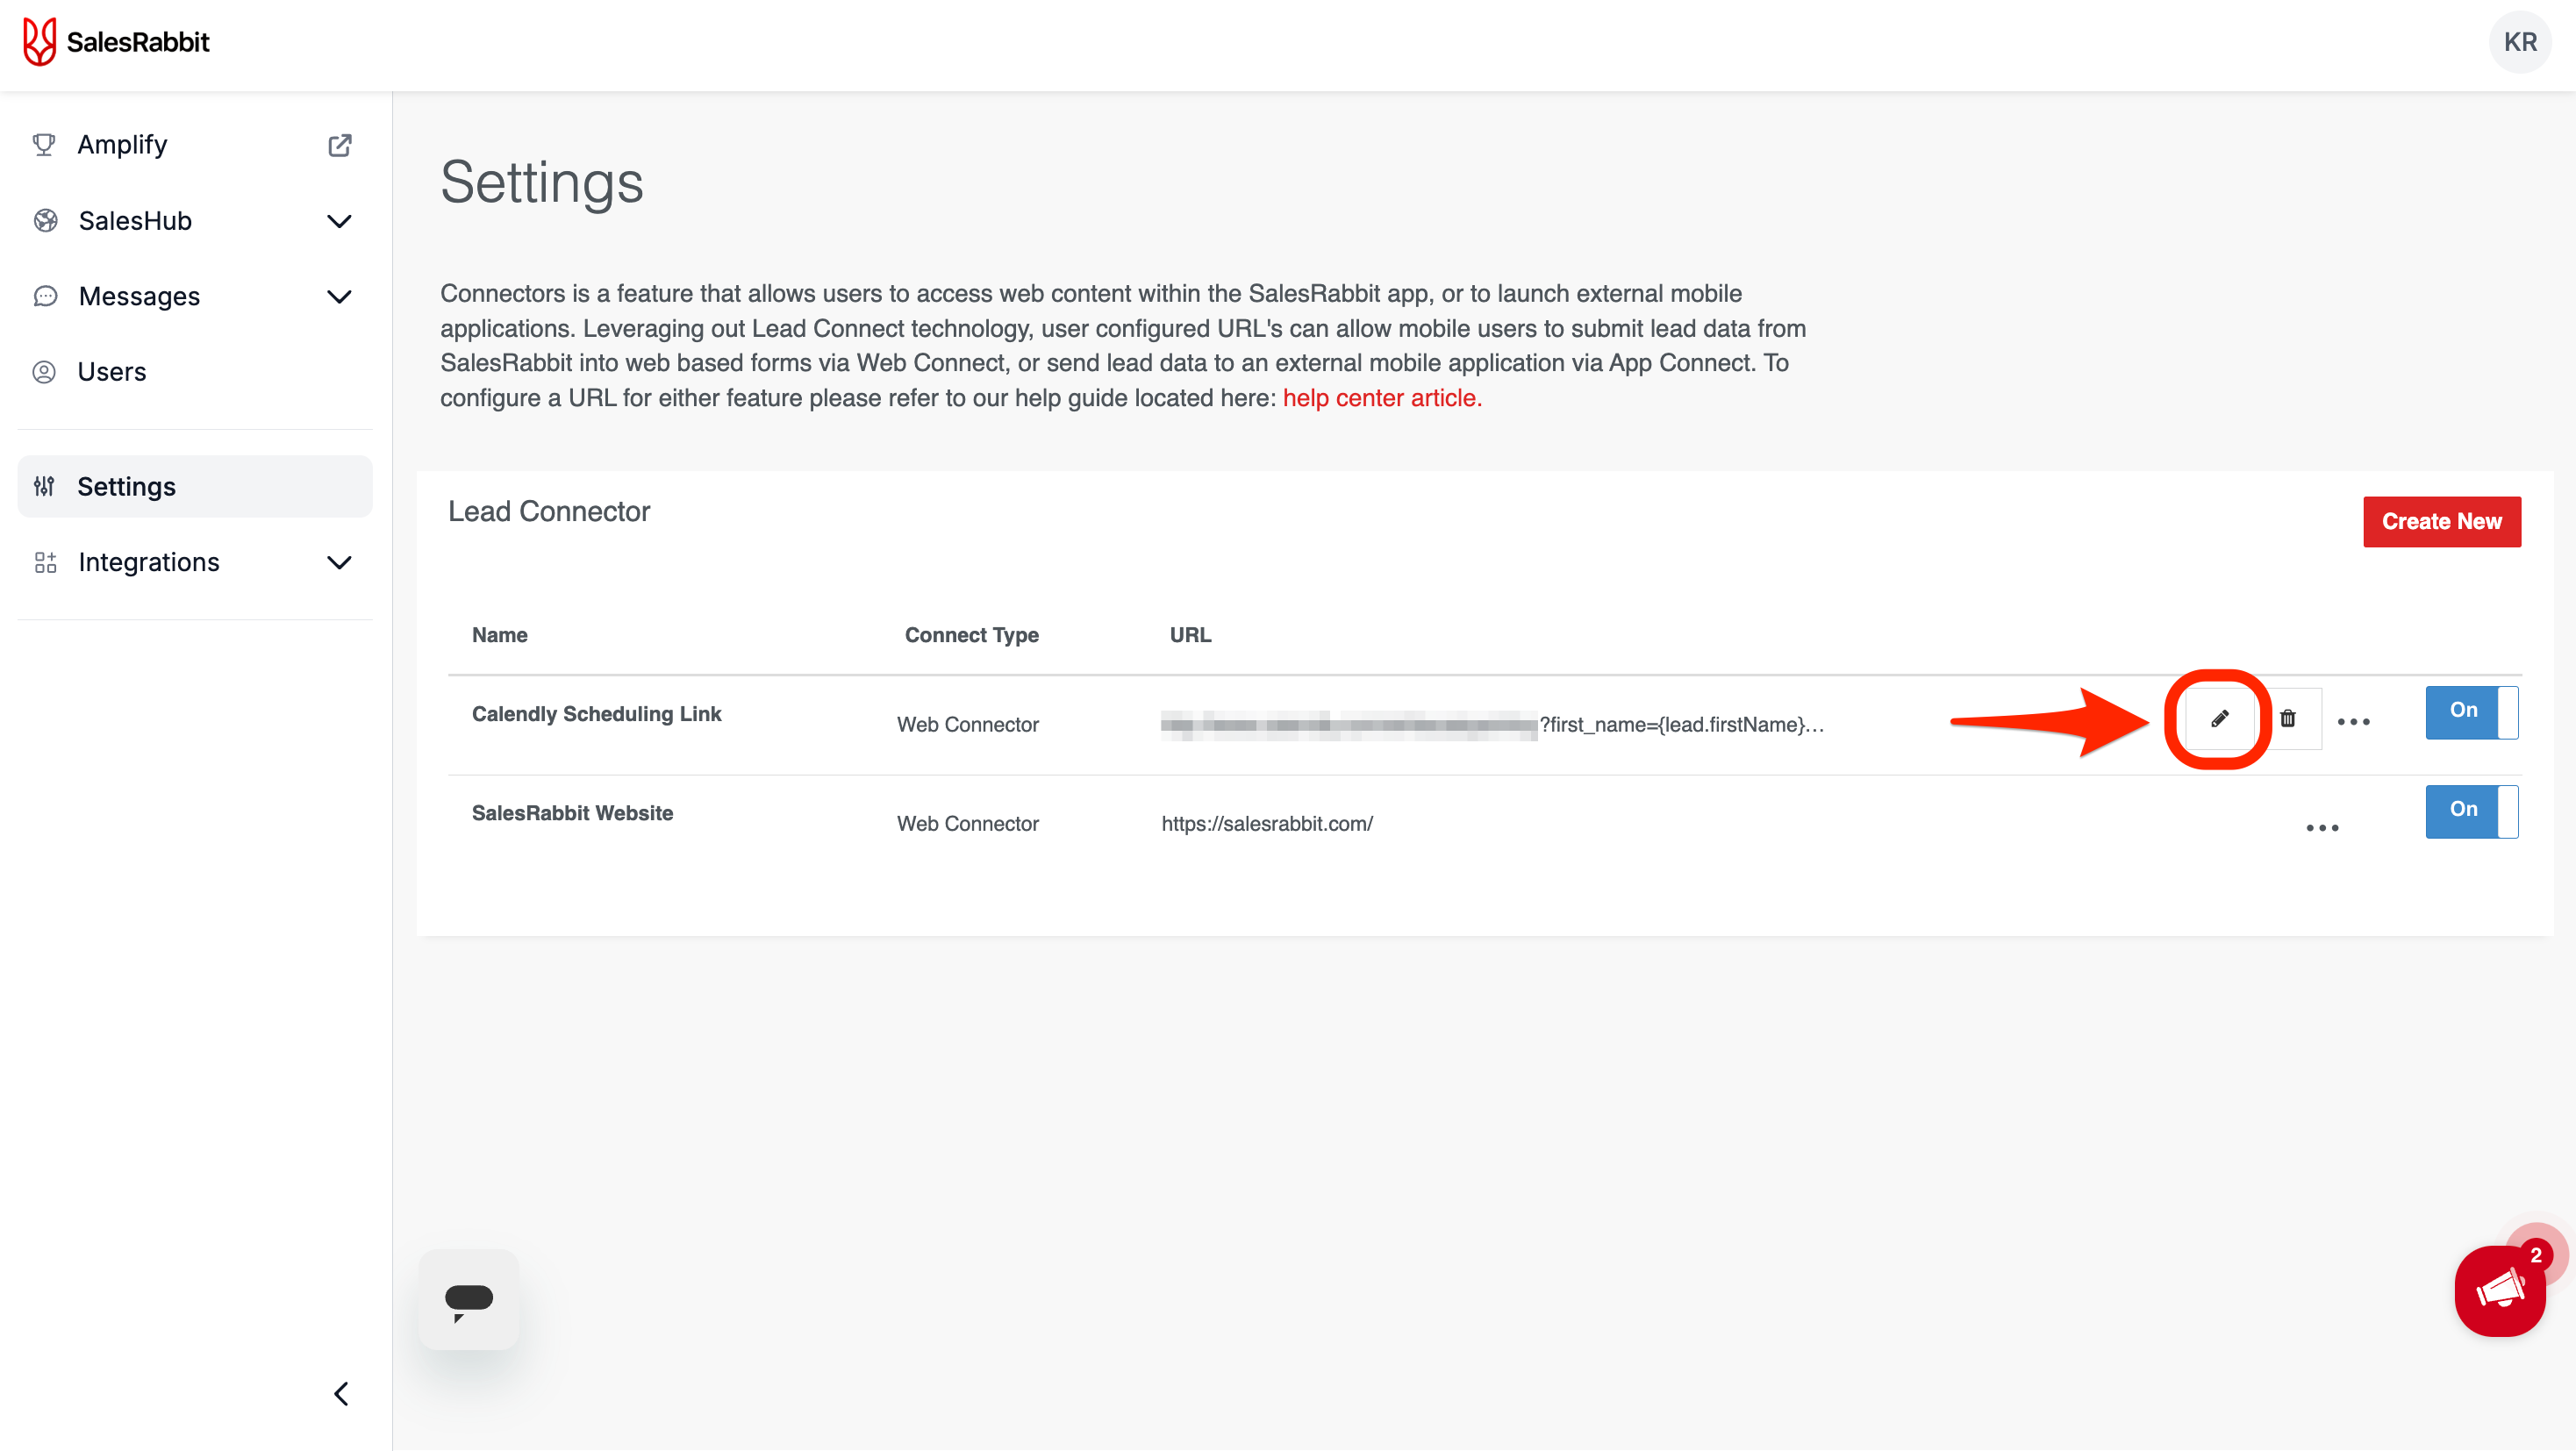Open three-dot menu for SalesRabbit Website row
The width and height of the screenshot is (2576, 1451).
pyautogui.click(x=2322, y=827)
